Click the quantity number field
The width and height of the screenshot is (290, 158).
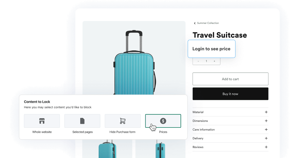click(206, 61)
